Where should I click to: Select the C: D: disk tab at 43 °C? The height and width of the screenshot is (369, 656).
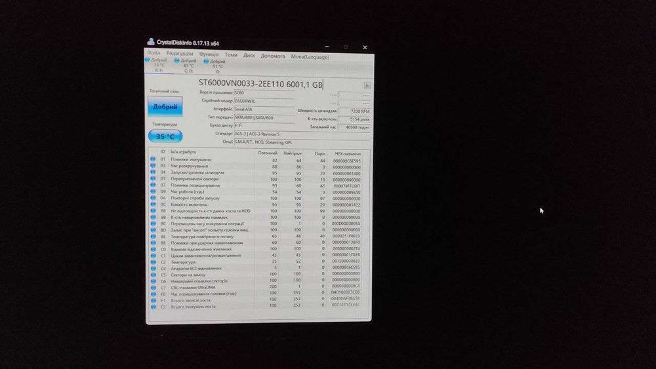click(x=186, y=66)
